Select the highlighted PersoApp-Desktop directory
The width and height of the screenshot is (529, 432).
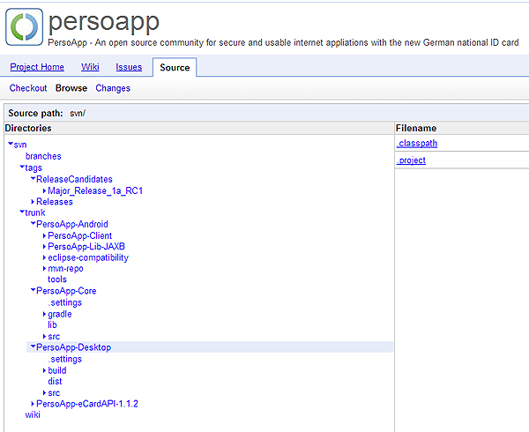(x=73, y=347)
